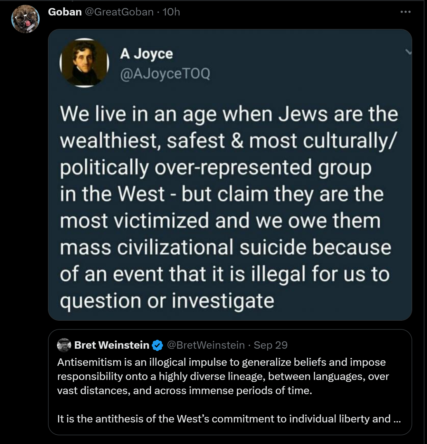Image resolution: width=427 pixels, height=444 pixels.
Task: Click the blue verified checkmark badge
Action: pos(157,345)
